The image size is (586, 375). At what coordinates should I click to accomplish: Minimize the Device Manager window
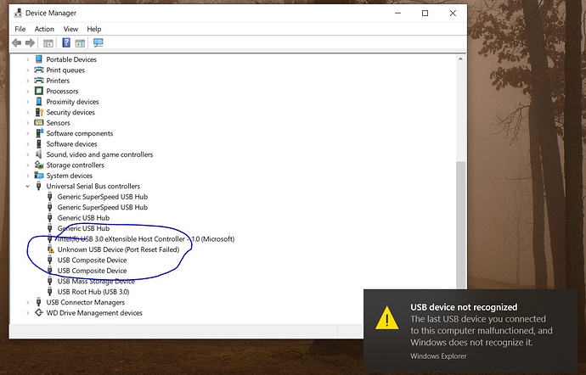pyautogui.click(x=397, y=13)
